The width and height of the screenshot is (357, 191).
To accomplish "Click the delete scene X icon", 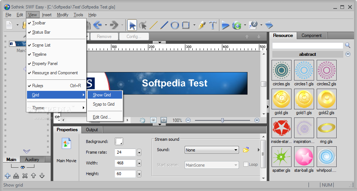I will tap(25, 175).
